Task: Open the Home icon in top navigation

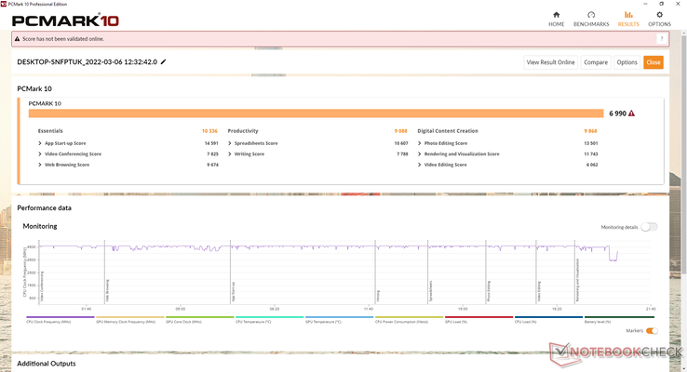Action: (x=556, y=15)
